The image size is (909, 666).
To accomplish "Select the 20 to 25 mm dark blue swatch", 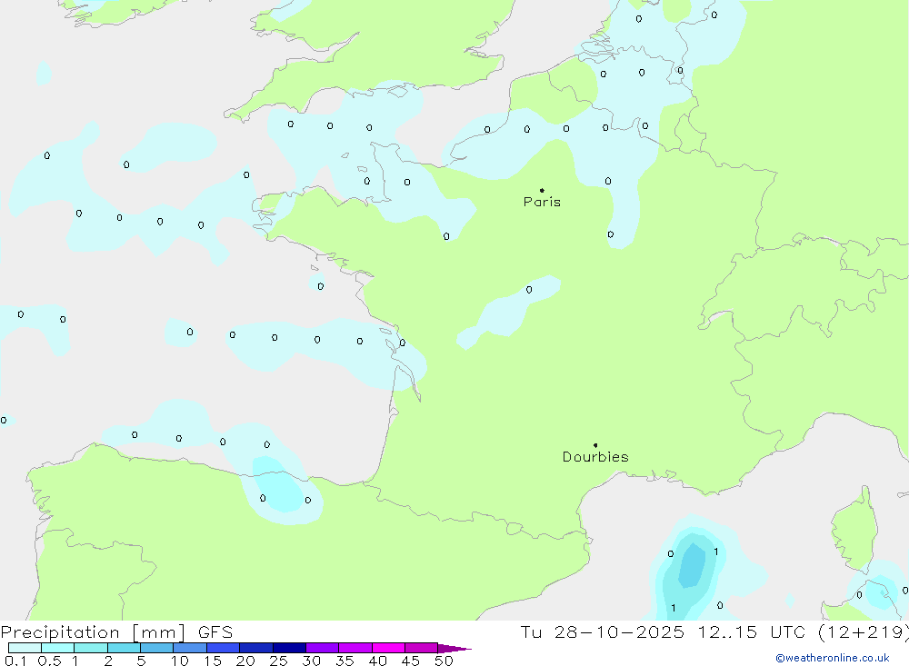I will point(255,648).
